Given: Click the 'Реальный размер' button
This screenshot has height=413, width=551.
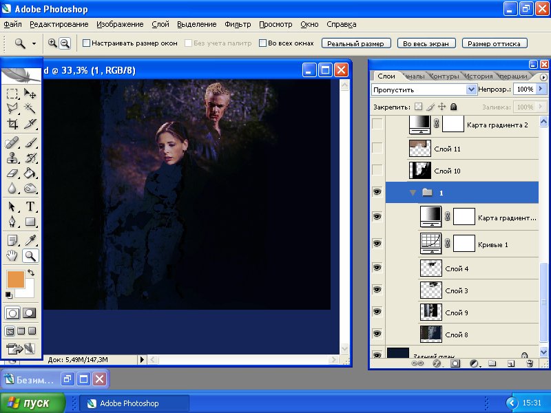Looking at the screenshot, I should tap(356, 43).
